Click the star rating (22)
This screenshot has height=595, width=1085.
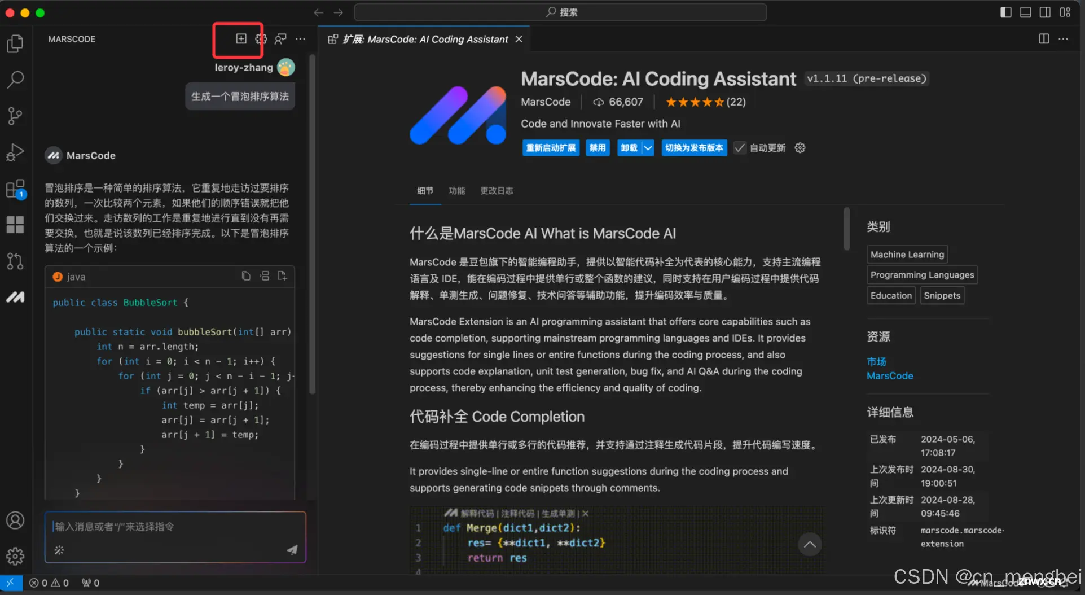(705, 102)
